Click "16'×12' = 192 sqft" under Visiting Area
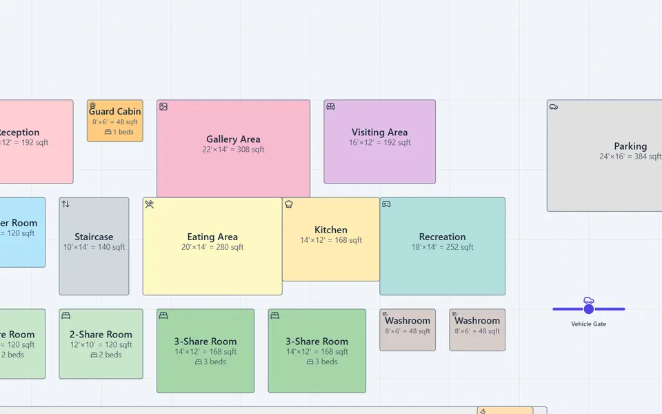This screenshot has width=662, height=414. pos(379,143)
